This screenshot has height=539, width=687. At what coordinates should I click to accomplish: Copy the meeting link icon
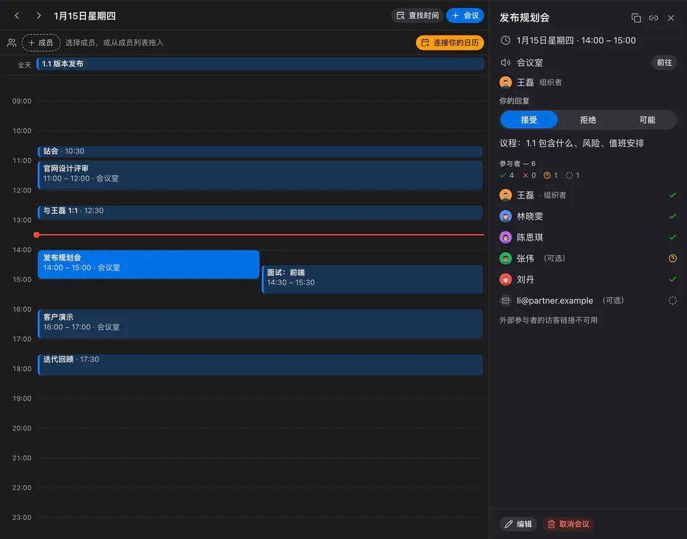653,18
